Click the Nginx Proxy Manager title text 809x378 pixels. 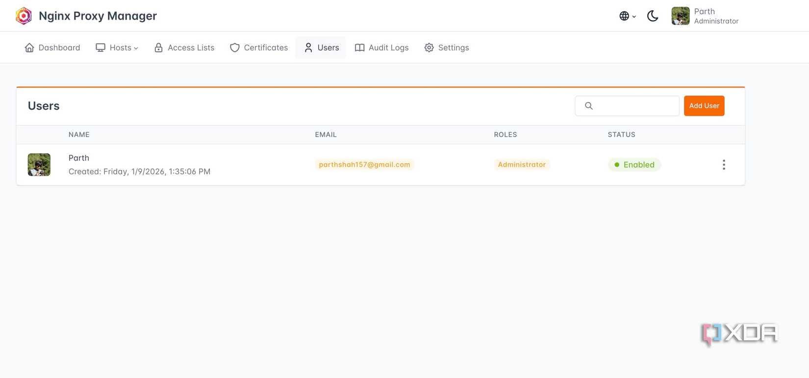[98, 16]
